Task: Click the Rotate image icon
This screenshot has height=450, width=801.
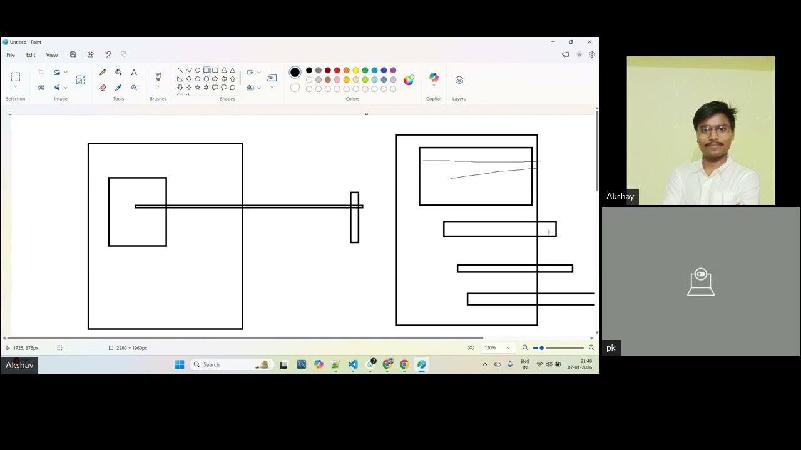Action: coord(57,72)
